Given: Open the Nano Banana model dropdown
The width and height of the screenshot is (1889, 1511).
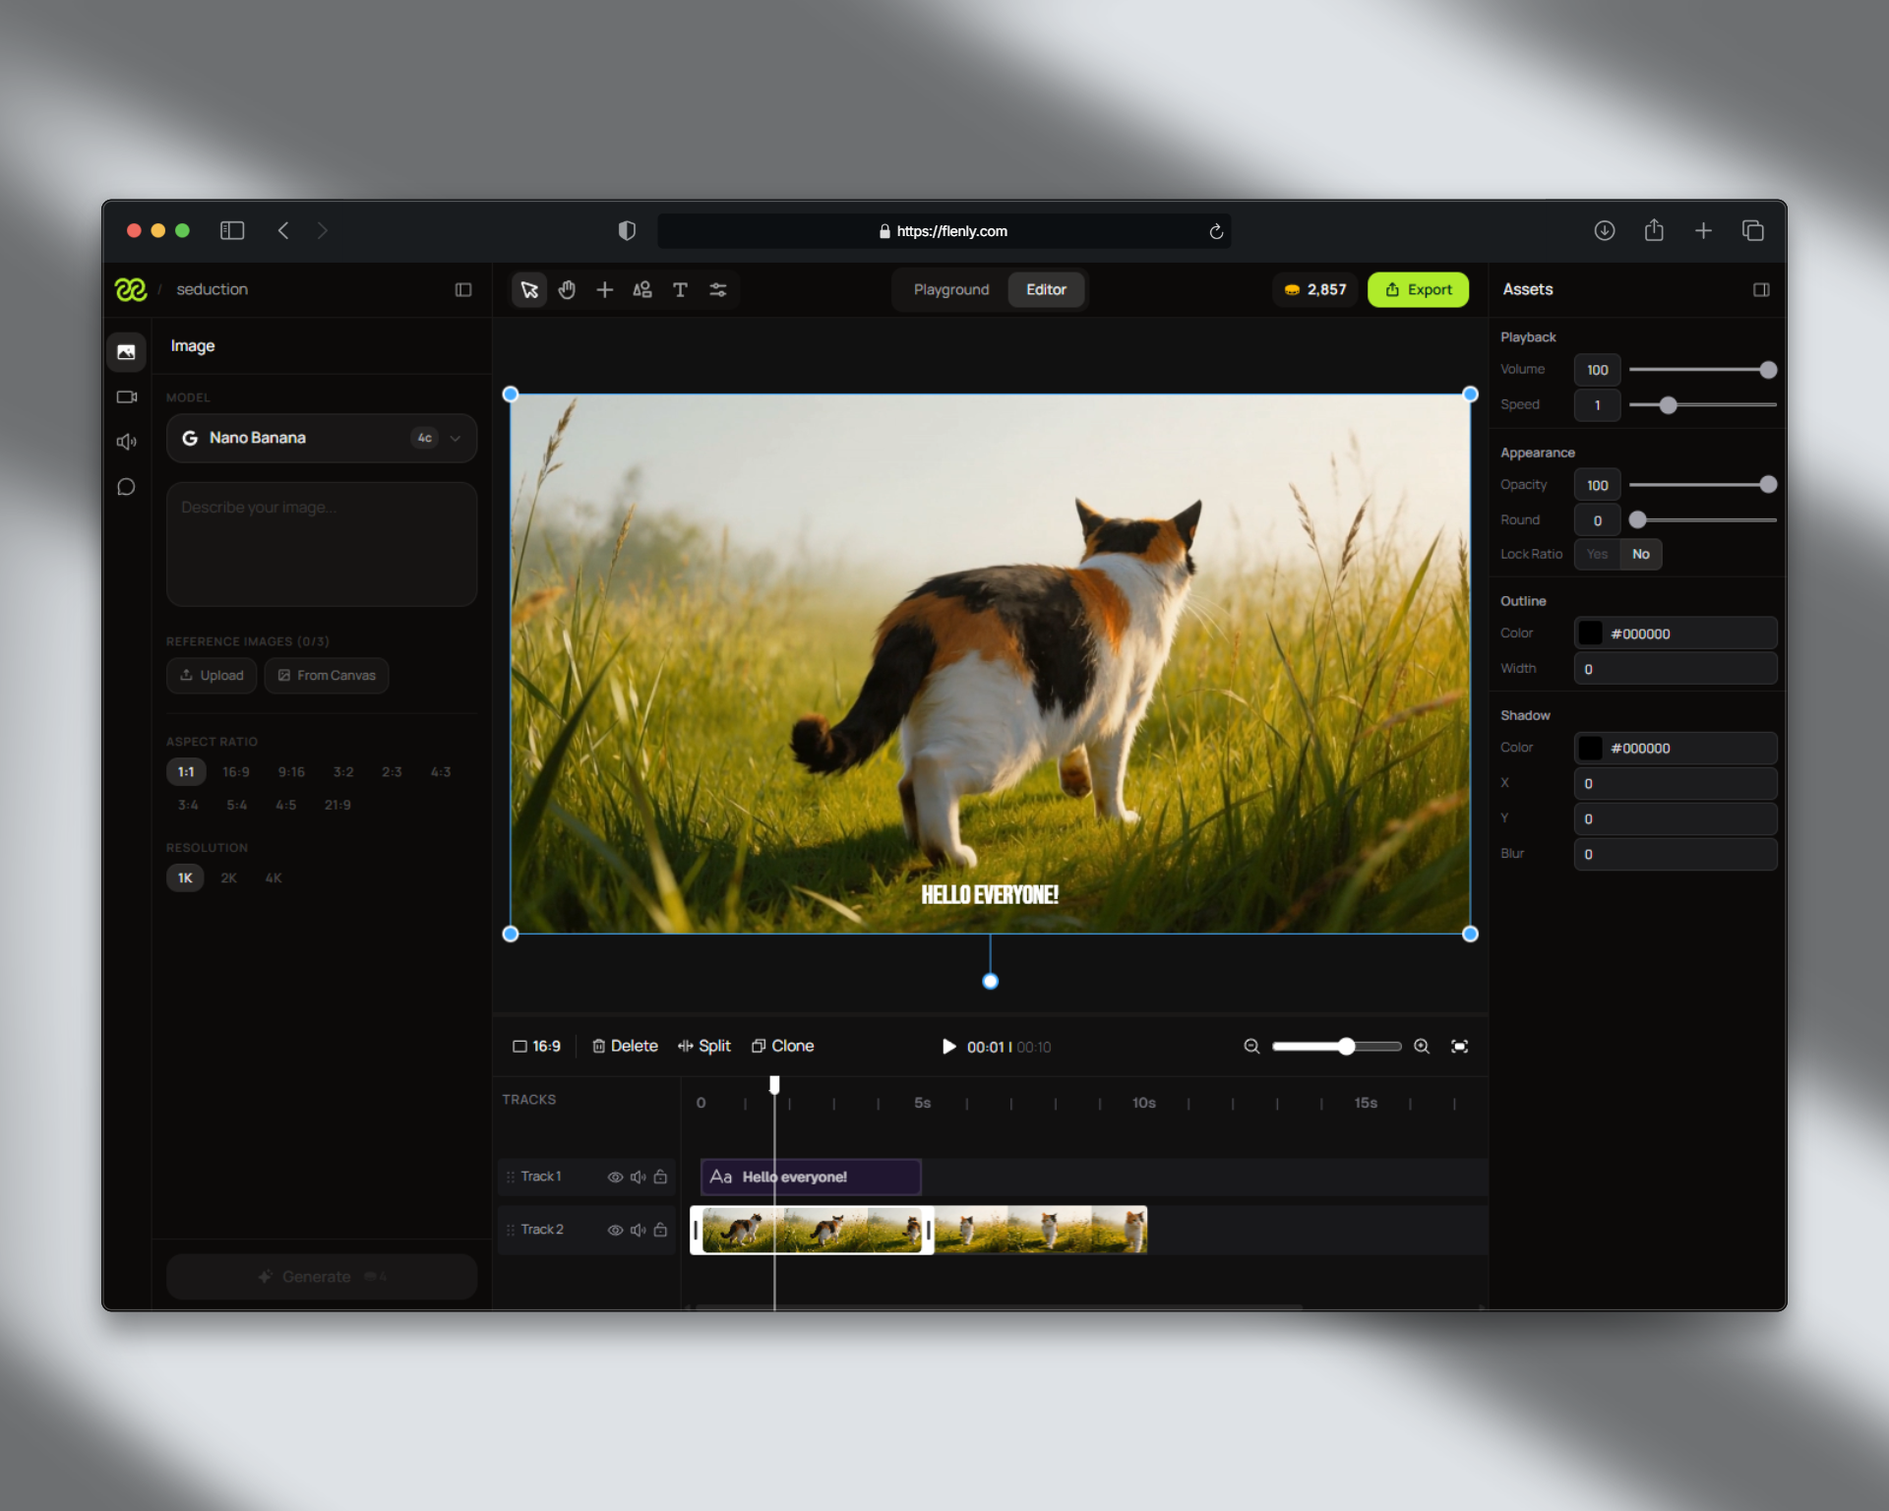Looking at the screenshot, I should coord(454,438).
